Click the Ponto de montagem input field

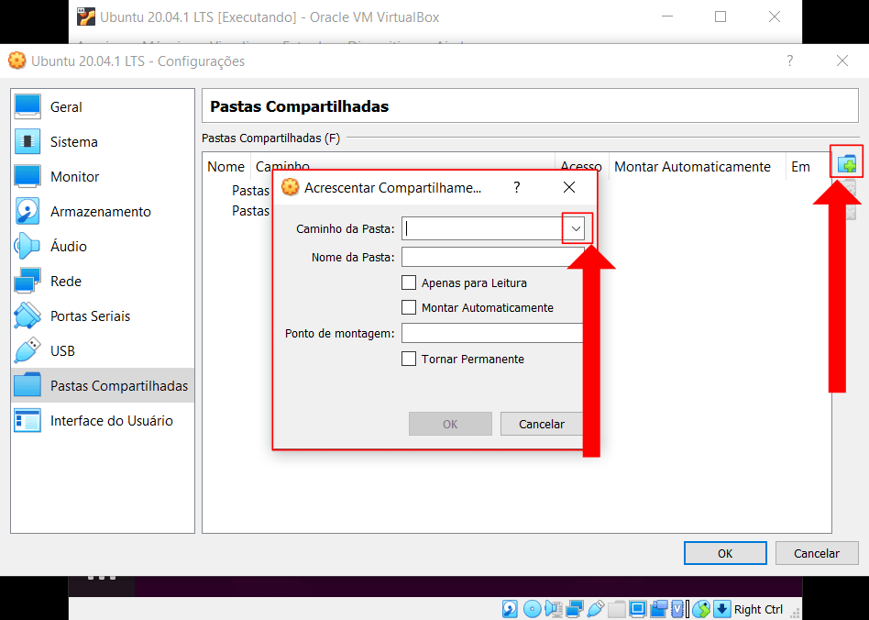point(492,333)
